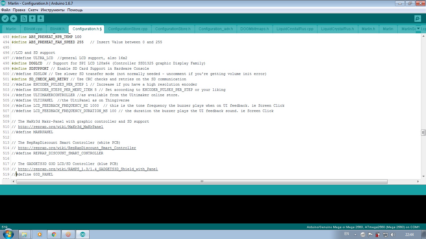Viewport: 426px width, 239px height.
Task: Switch to the BlinkM.h tab
Action: click(57, 29)
